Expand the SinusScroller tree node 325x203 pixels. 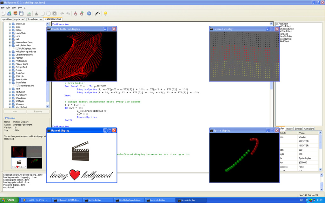(10, 79)
